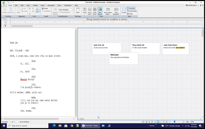Click the Swap panels button
This screenshot has width=205, height=129.
(130, 14)
